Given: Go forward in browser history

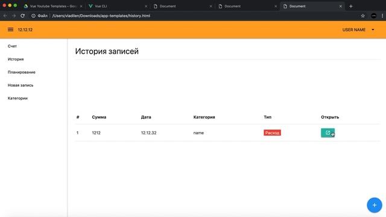Looking at the screenshot, I should (14, 16).
